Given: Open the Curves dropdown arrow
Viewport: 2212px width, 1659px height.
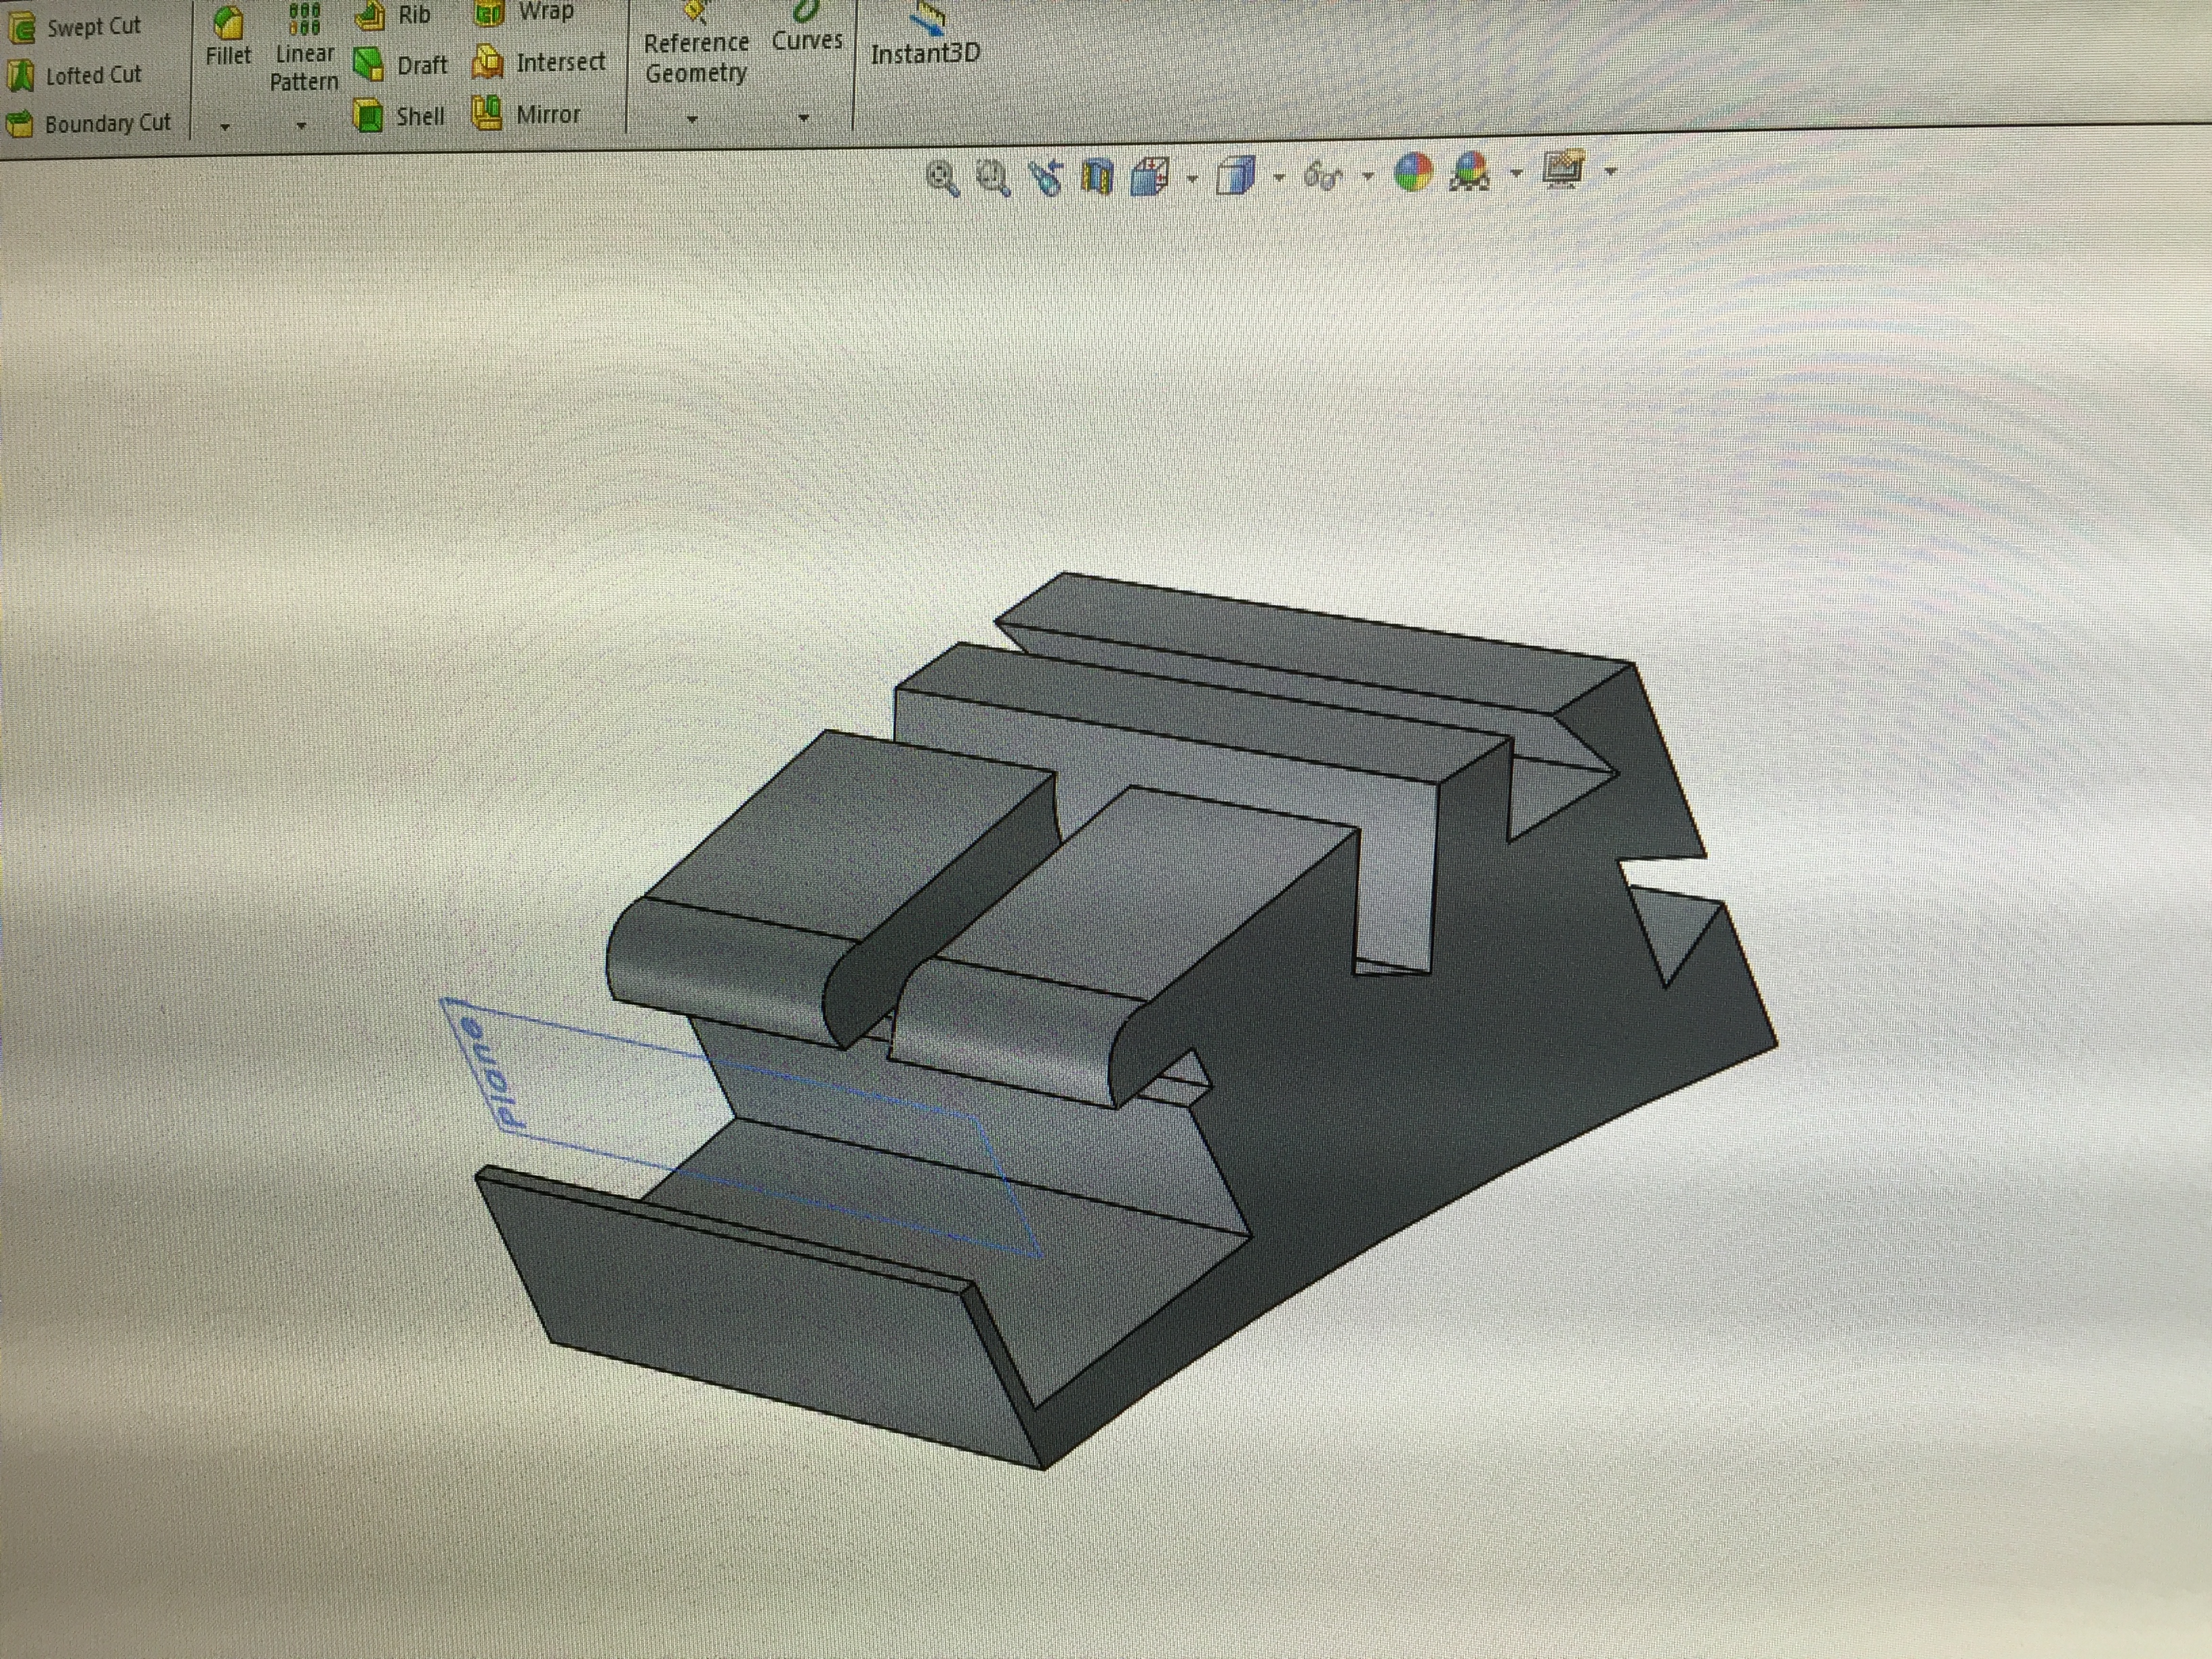Looking at the screenshot, I should click(804, 118).
